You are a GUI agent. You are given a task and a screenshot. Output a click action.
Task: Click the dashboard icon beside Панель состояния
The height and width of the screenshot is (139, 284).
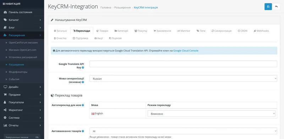pos(5,12)
